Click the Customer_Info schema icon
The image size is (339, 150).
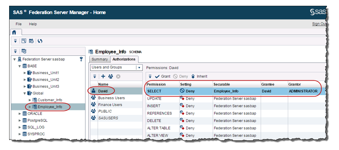point(34,100)
